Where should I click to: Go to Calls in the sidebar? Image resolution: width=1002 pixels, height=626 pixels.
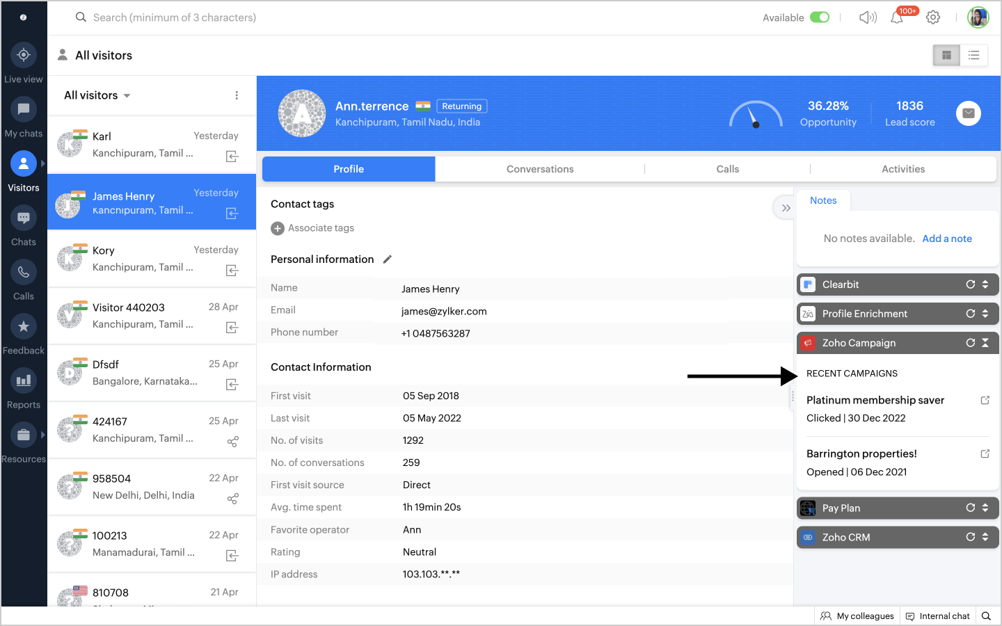[x=24, y=273]
